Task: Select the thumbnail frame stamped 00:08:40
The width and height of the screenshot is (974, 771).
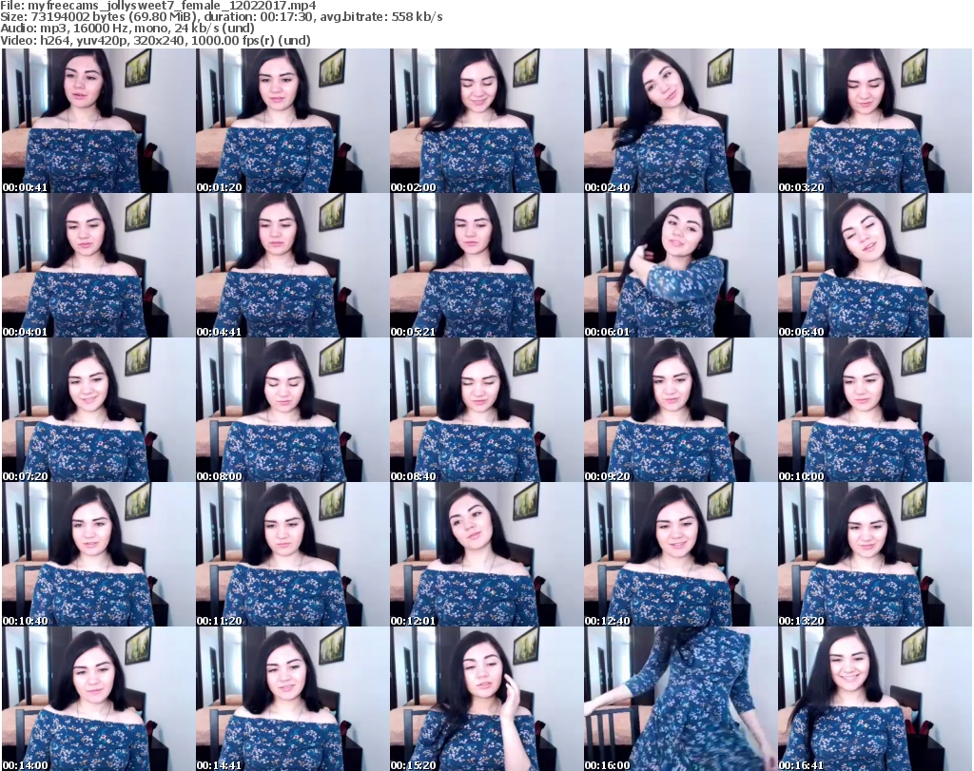Action: point(486,410)
